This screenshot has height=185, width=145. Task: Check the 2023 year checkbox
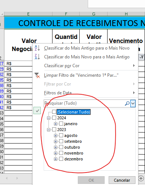tap(54, 130)
